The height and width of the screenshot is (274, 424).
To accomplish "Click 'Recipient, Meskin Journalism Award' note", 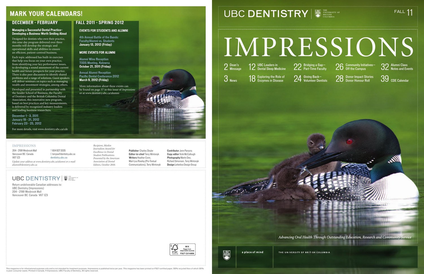I will click(x=106, y=155).
